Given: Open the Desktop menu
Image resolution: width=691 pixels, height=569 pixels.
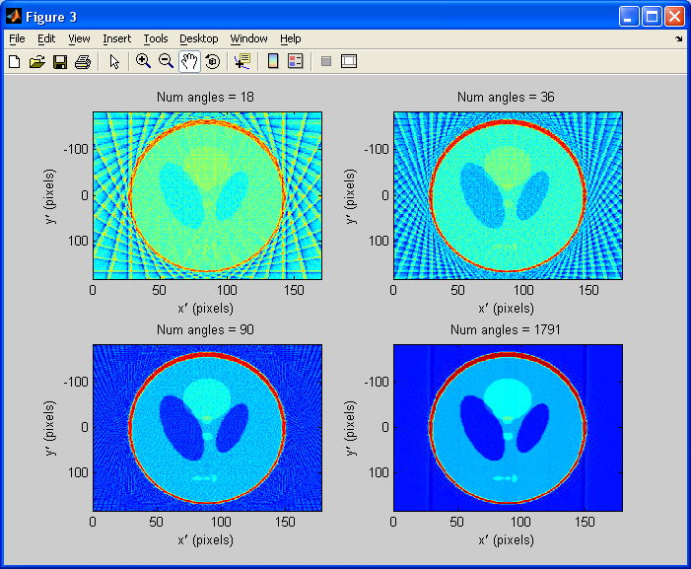Looking at the screenshot, I should point(199,38).
